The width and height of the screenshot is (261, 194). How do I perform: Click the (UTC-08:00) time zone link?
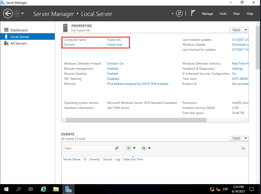pos(240,79)
